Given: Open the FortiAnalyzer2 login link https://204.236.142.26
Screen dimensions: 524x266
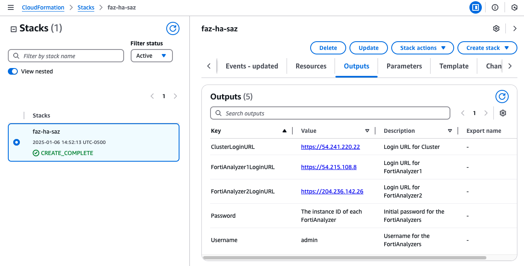Looking at the screenshot, I should (332, 191).
